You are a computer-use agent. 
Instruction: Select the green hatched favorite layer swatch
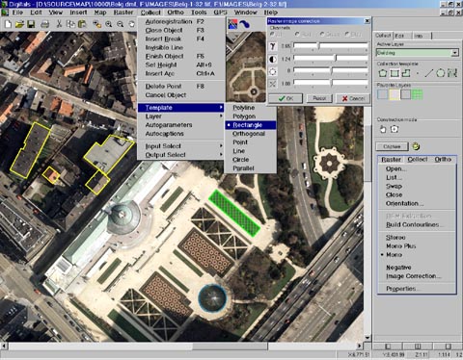[x=418, y=94]
